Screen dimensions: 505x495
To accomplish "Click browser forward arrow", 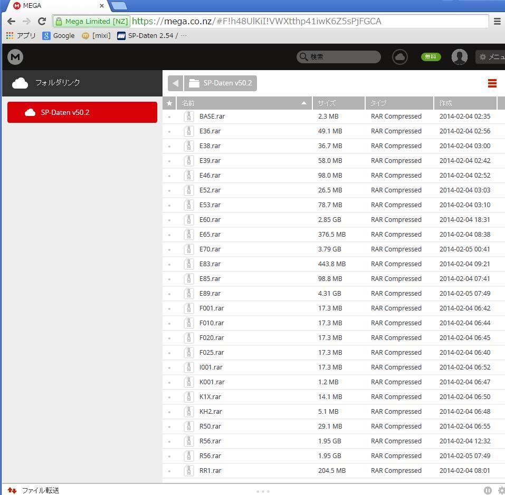I will [x=26, y=21].
